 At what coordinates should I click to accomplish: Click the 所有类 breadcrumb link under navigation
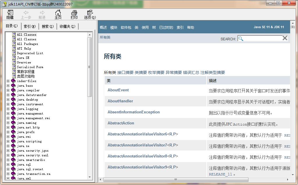tap(105, 37)
